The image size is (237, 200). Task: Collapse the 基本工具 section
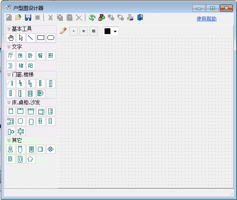point(9,29)
